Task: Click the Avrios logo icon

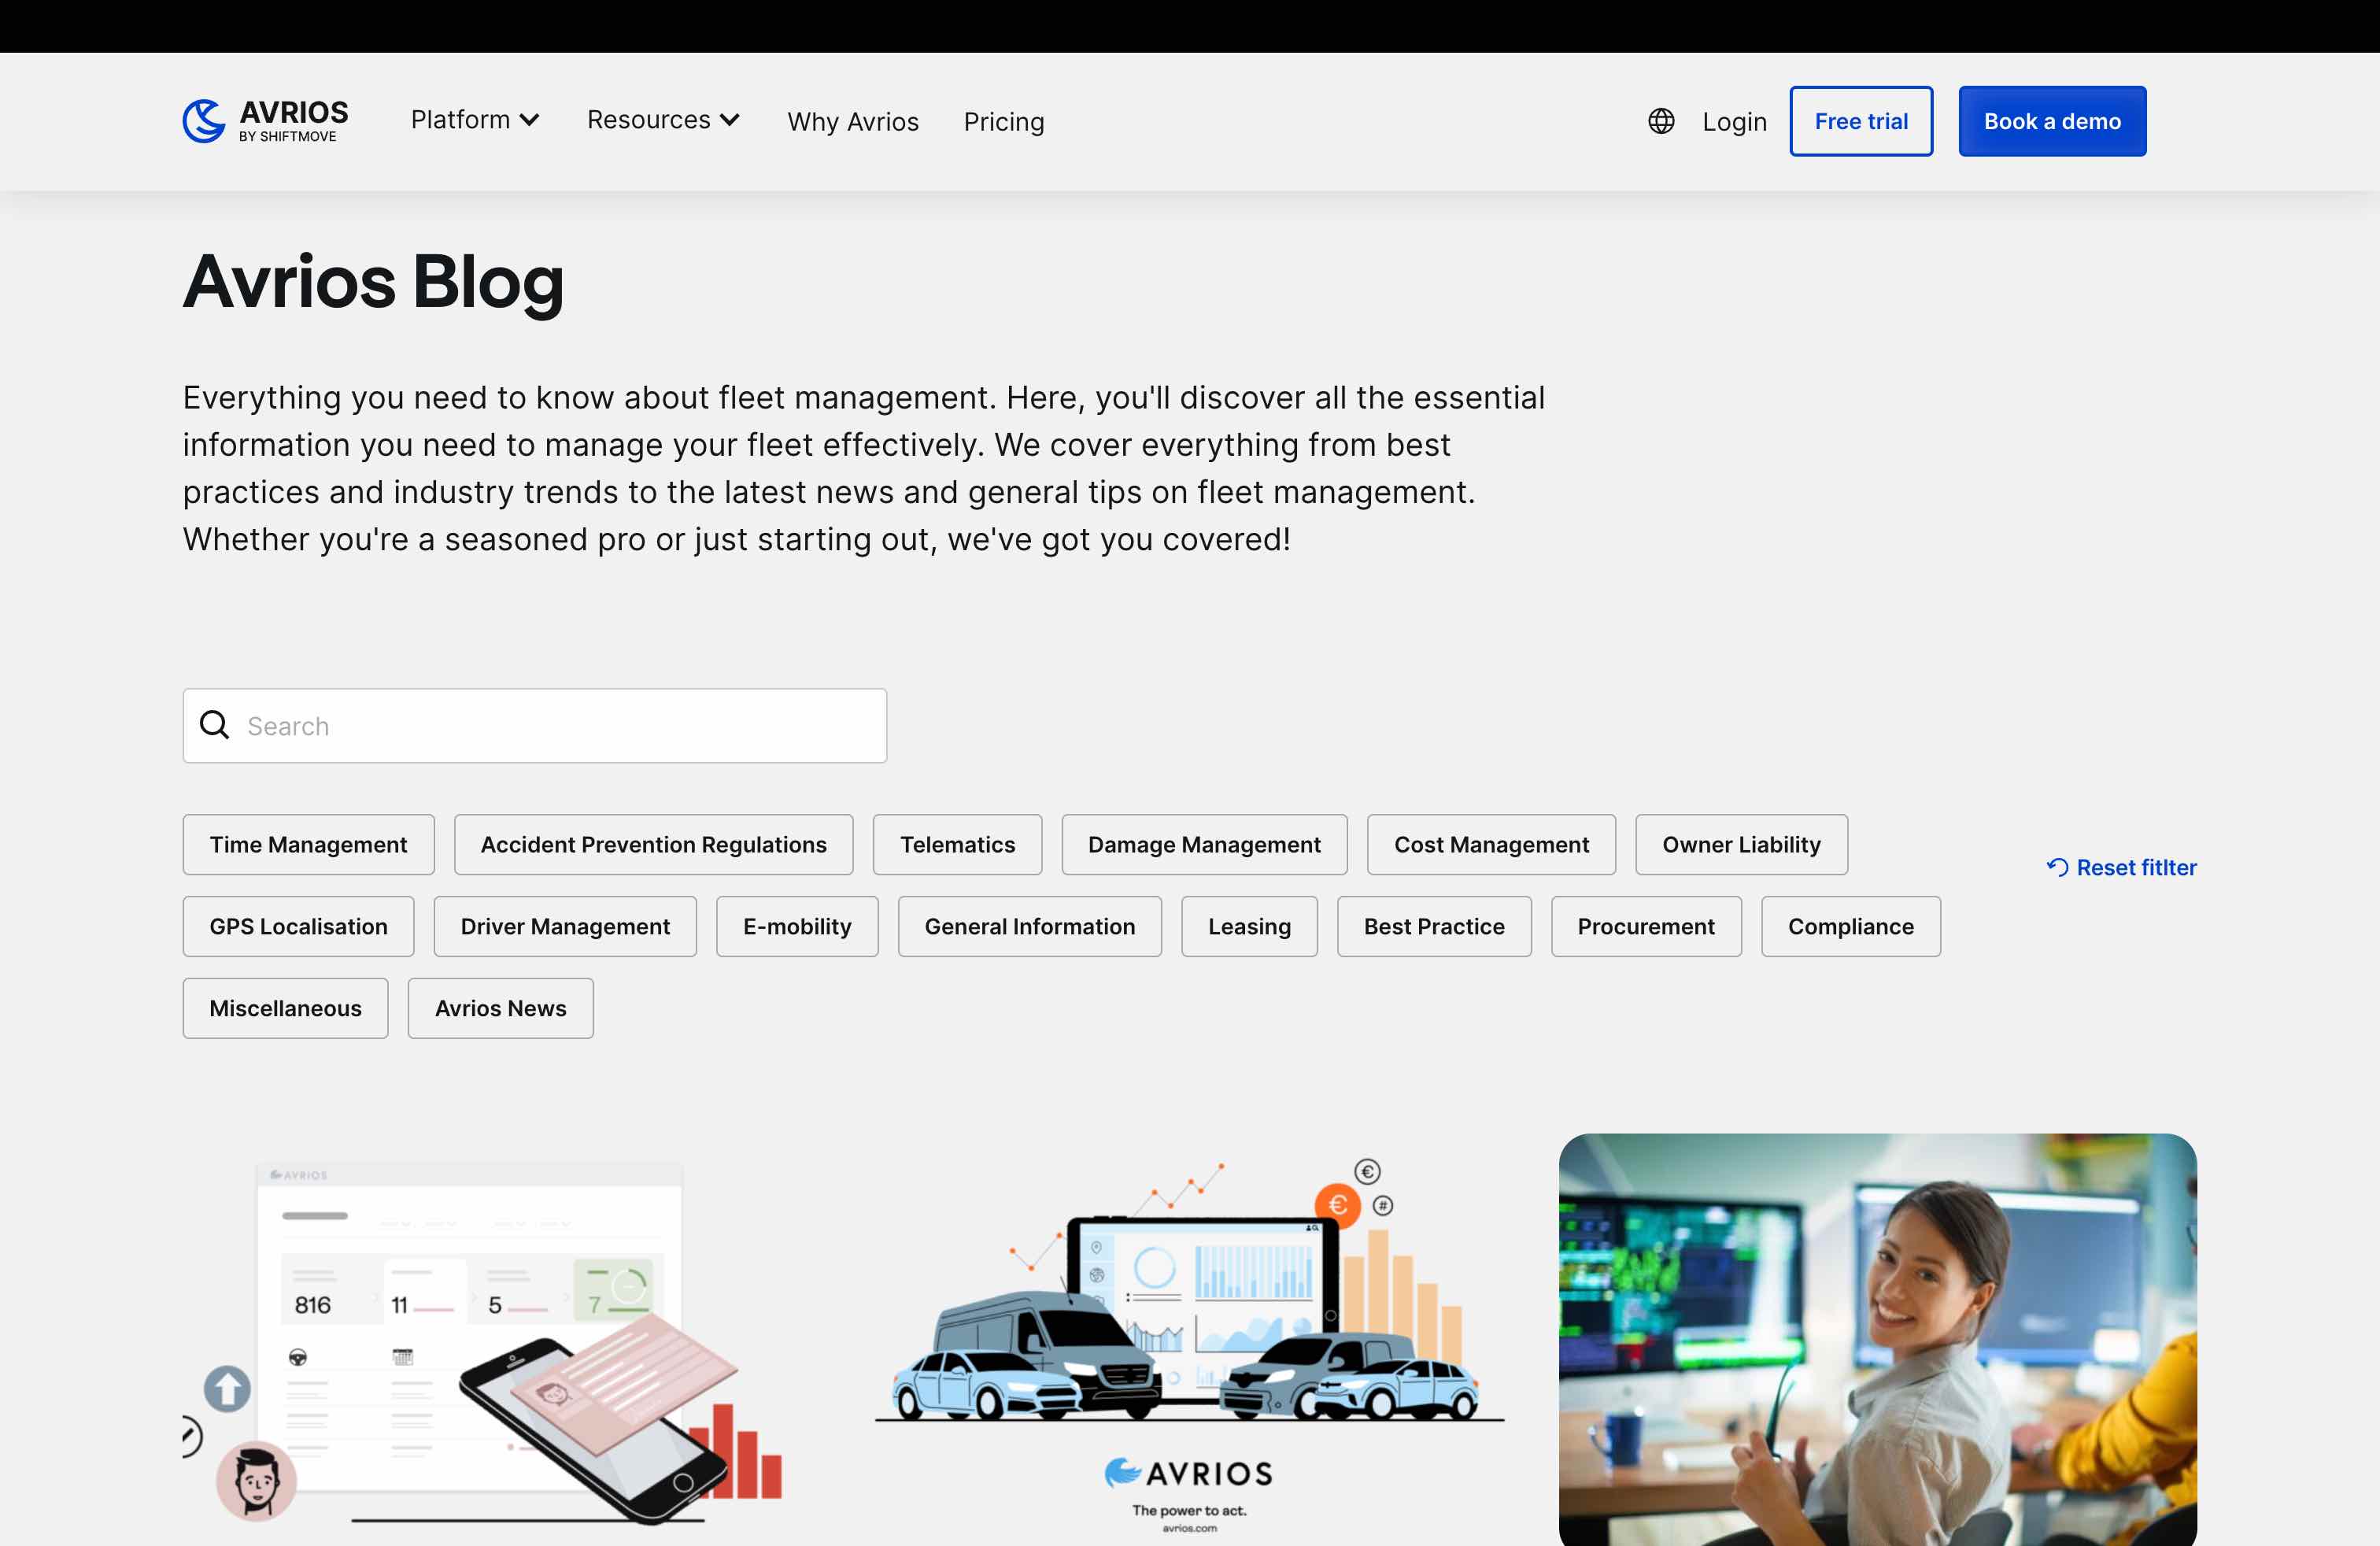Action: click(204, 121)
